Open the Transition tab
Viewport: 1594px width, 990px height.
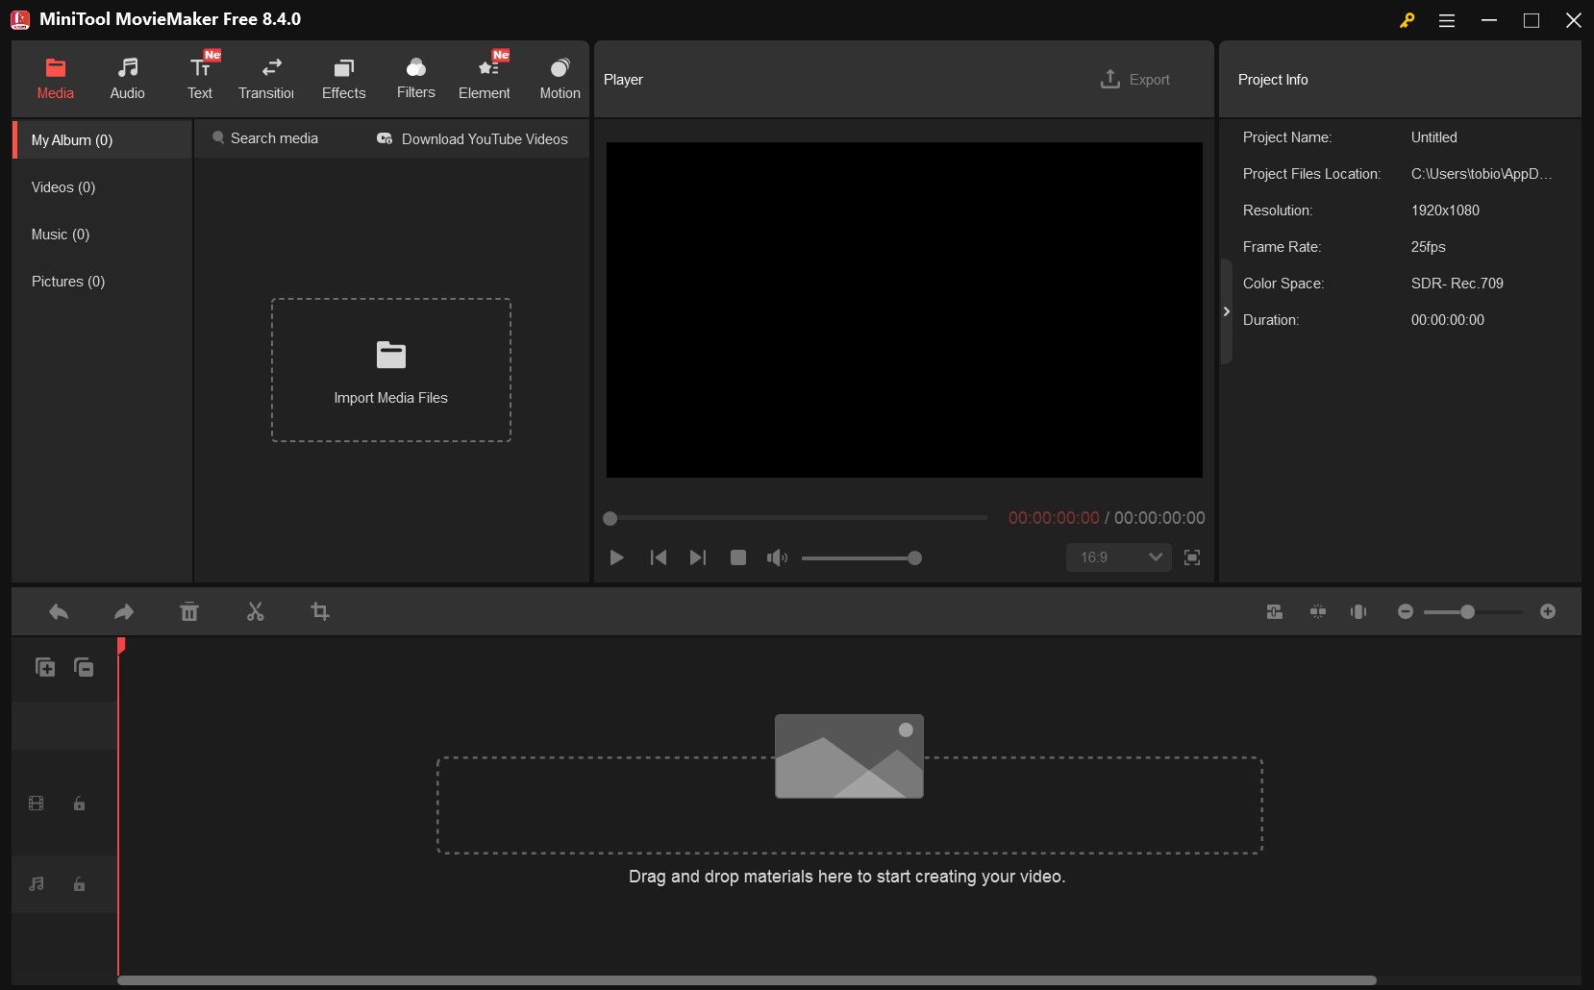click(267, 77)
